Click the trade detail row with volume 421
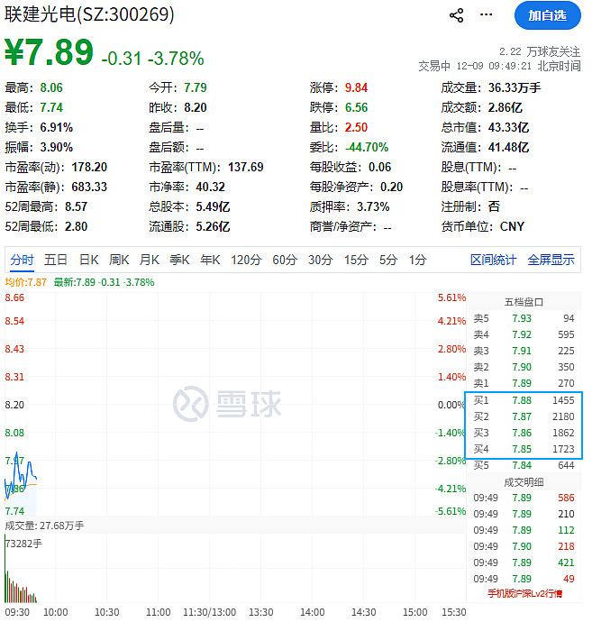The width and height of the screenshot is (592, 622). coord(524,563)
